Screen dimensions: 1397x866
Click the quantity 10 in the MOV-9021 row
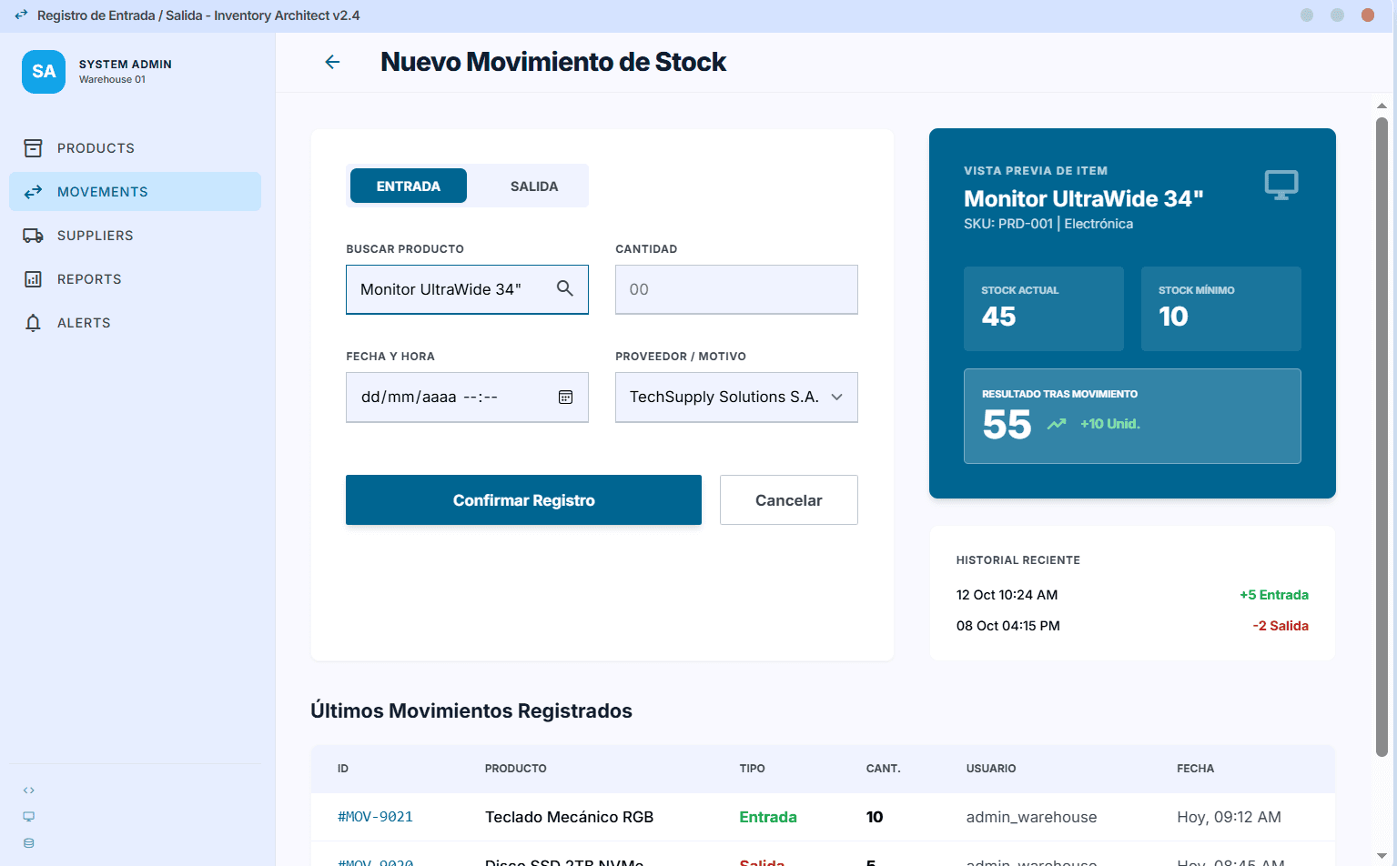point(875,817)
